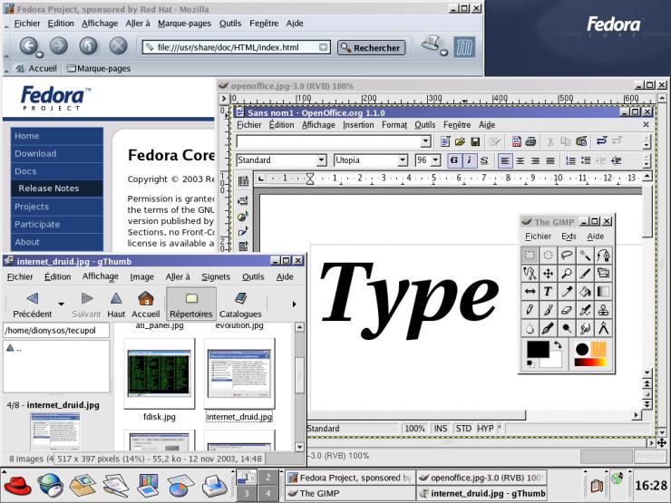Click the Accueil bookmark in Mozilla toolbar
671x503 pixels.
click(x=37, y=69)
